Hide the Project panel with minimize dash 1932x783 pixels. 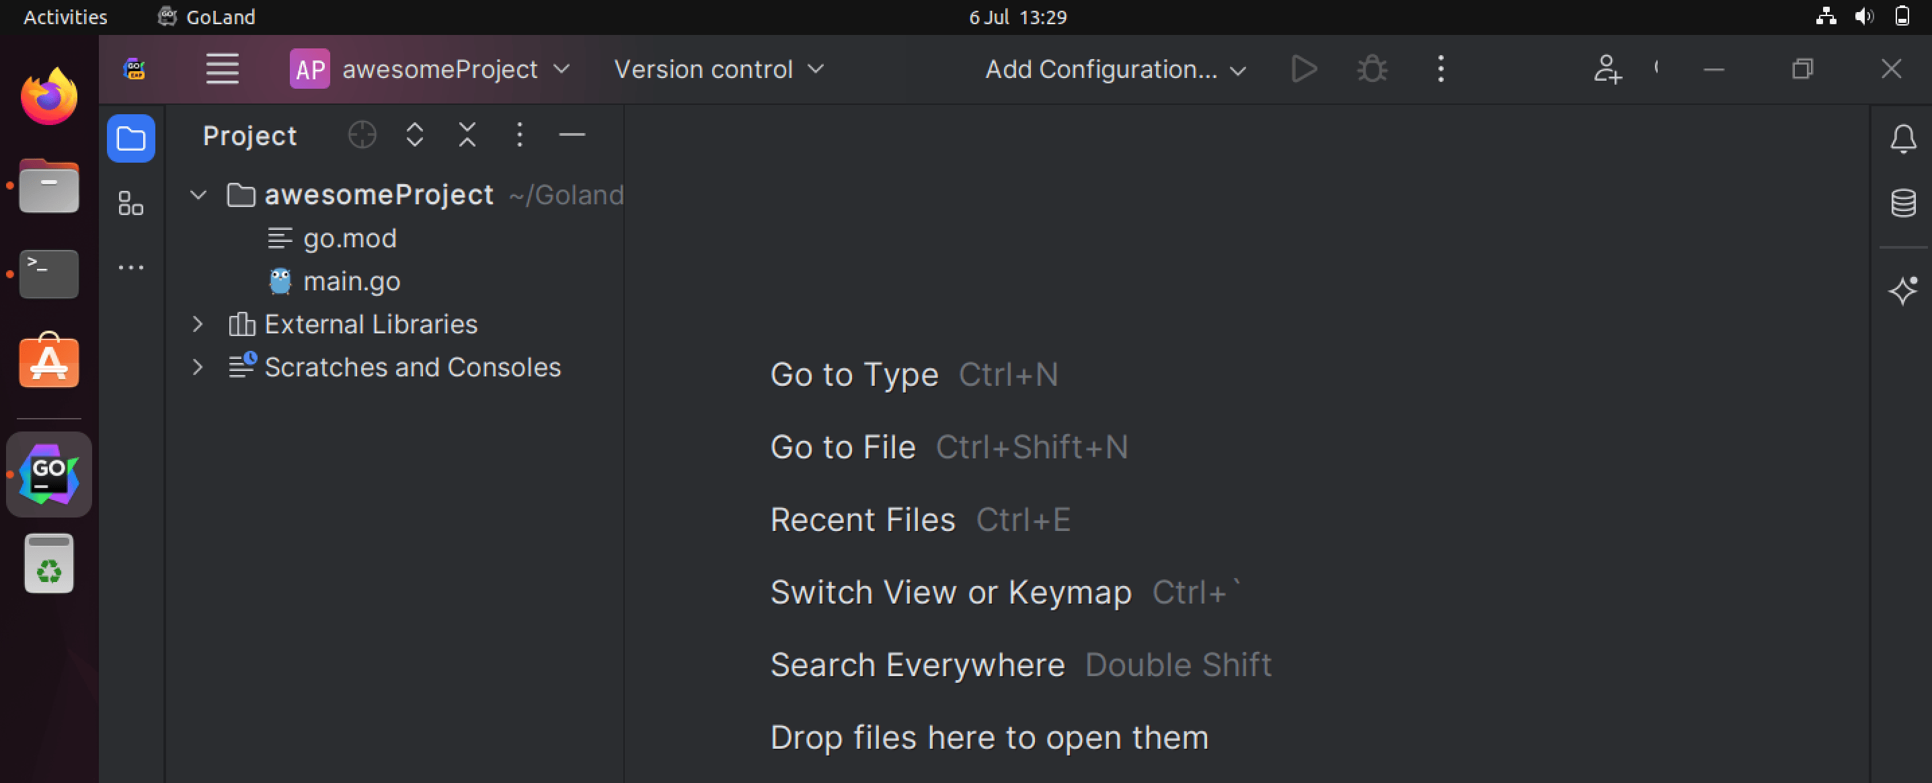click(x=572, y=136)
